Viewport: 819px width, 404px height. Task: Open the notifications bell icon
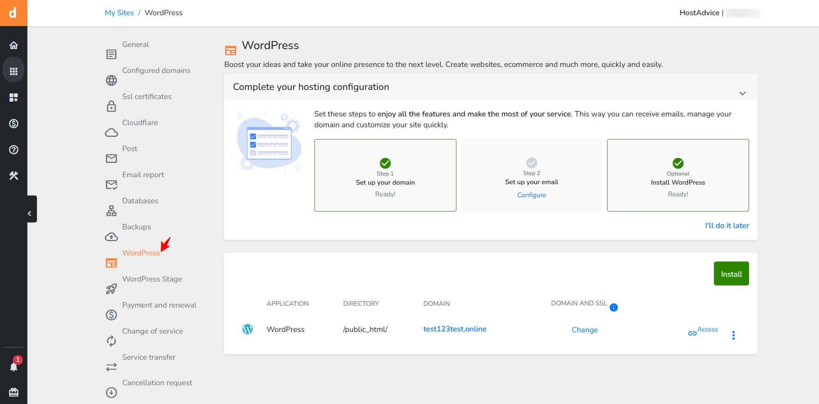tap(13, 367)
